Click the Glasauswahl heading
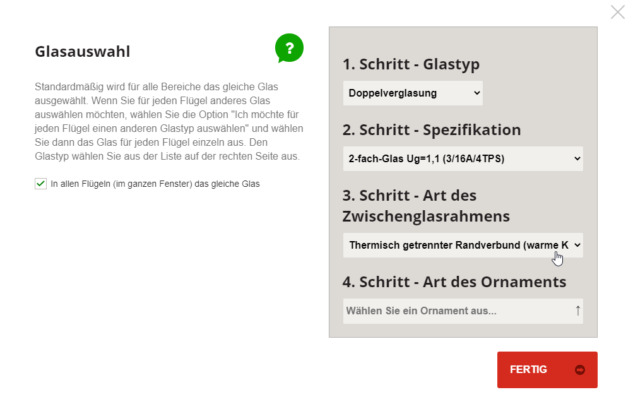Image resolution: width=633 pixels, height=409 pixels. 82,52
